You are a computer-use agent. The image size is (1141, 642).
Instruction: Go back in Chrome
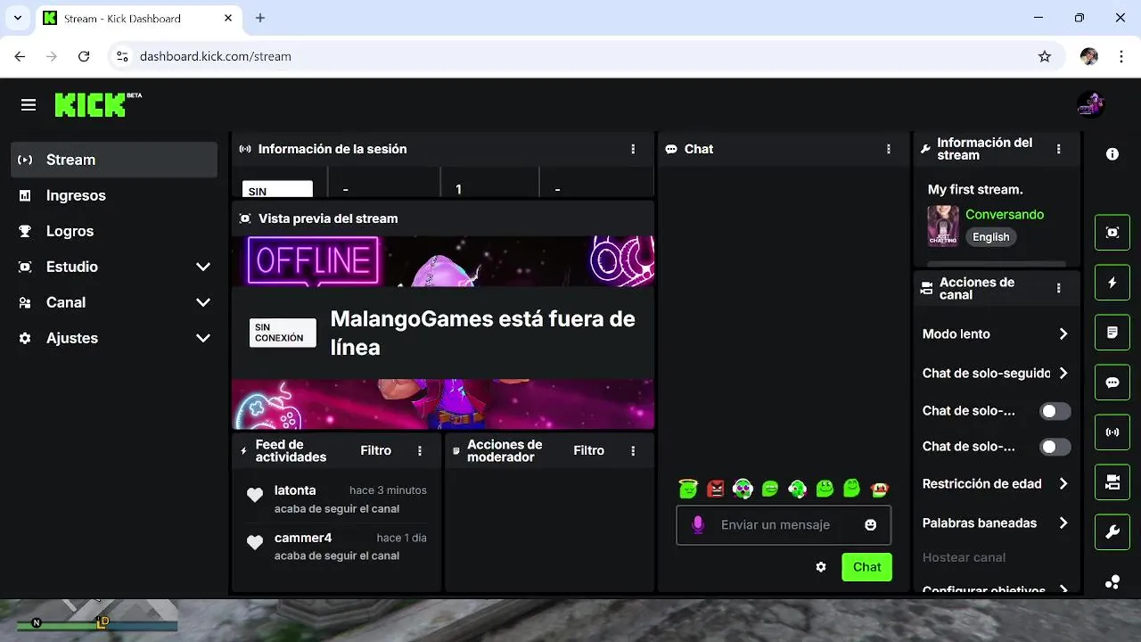20,56
